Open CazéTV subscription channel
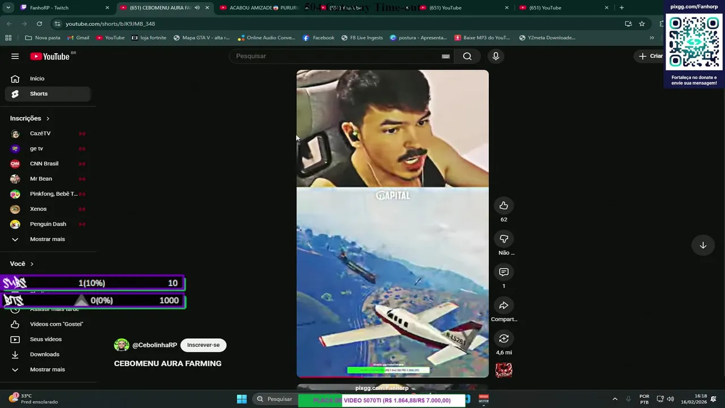 (x=48, y=134)
